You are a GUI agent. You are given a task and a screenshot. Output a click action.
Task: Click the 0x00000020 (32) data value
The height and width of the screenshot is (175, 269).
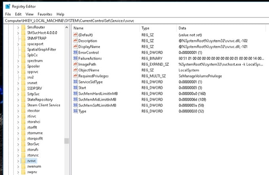point(191,111)
